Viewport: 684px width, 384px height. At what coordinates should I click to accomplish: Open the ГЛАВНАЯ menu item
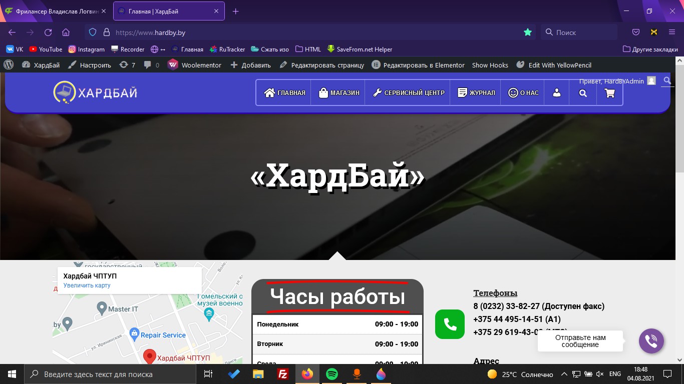tap(284, 93)
